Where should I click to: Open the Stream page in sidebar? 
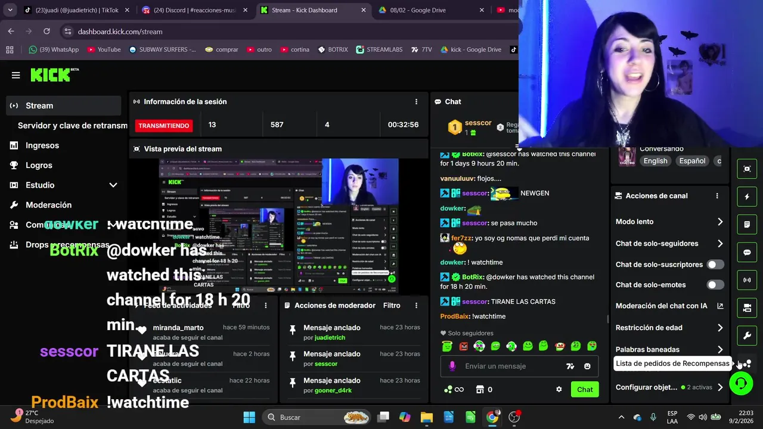[64, 105]
